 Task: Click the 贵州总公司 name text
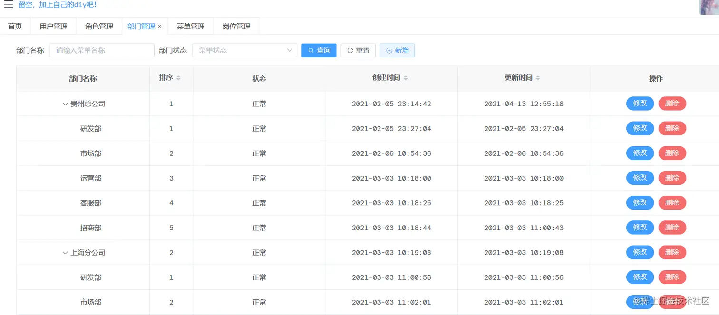[x=88, y=104]
